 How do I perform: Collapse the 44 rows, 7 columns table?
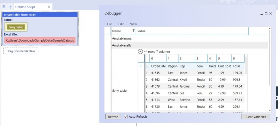coord(140,52)
